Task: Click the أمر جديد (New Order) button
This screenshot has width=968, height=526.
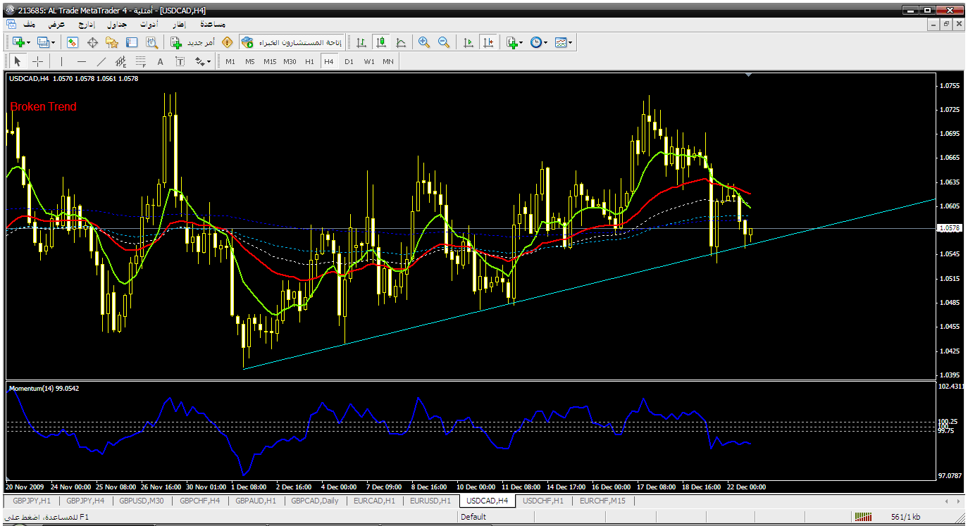Action: (192, 42)
